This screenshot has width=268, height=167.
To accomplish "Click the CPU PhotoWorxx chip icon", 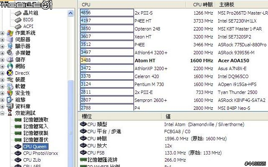I will coord(18,153).
